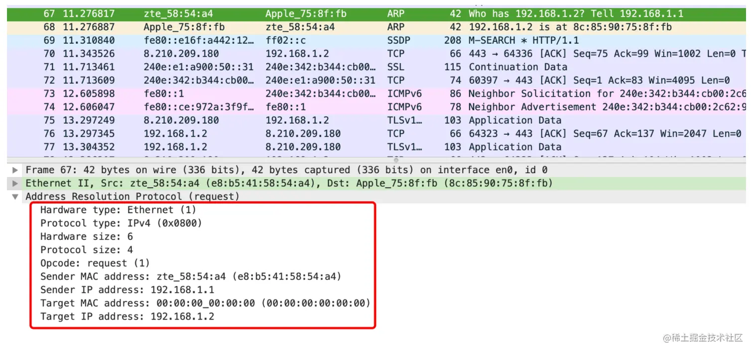Select packet 68 ARP reply row
The image size is (753, 353).
[376, 27]
